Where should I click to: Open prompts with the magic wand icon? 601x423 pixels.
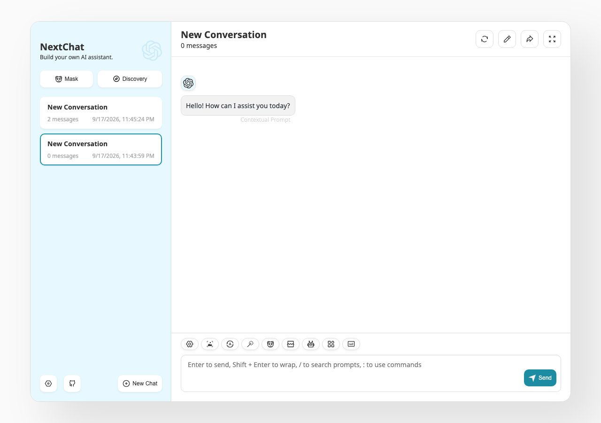point(250,344)
